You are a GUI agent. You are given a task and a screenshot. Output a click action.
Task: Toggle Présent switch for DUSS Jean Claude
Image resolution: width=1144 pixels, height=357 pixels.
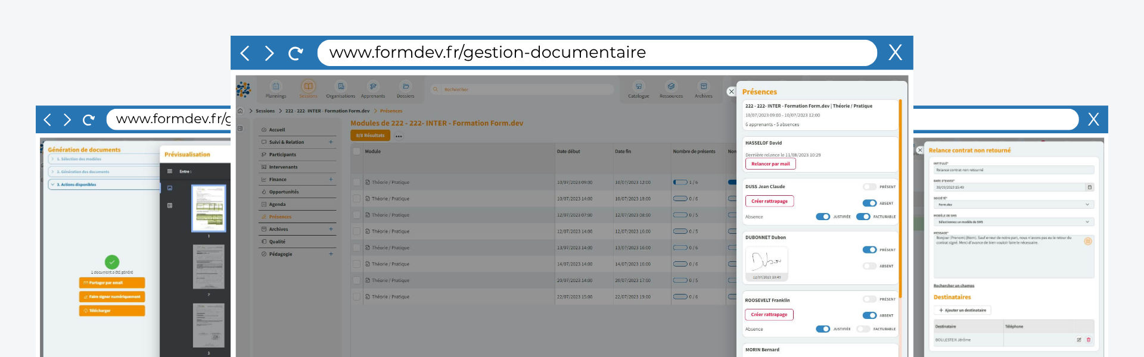tap(870, 187)
